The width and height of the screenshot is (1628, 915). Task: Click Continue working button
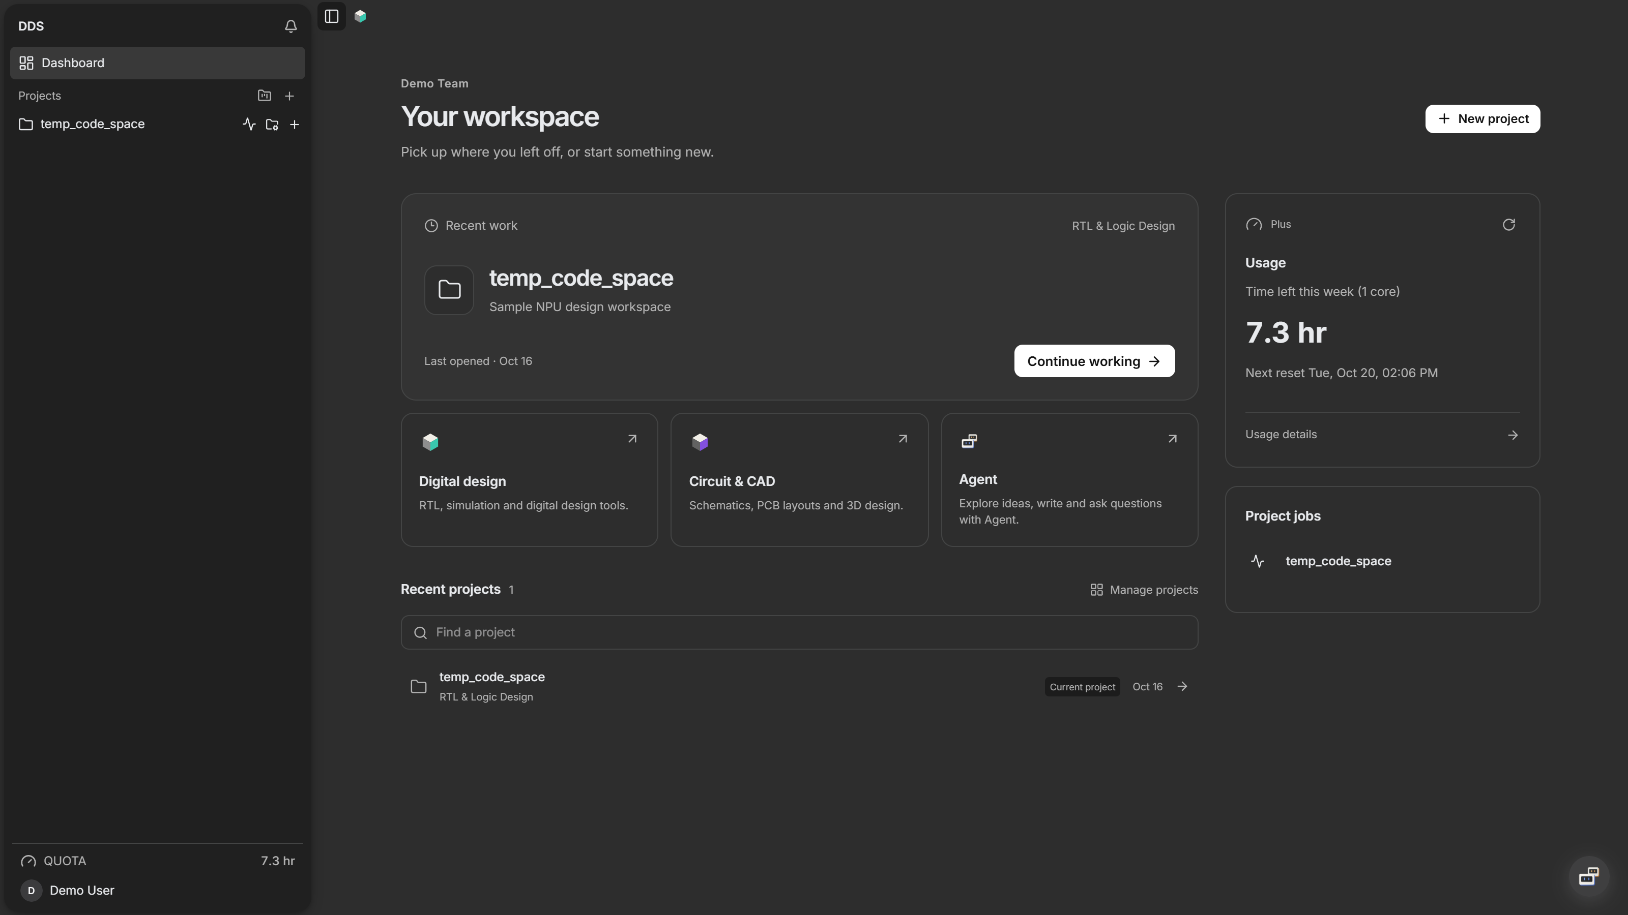(x=1094, y=361)
